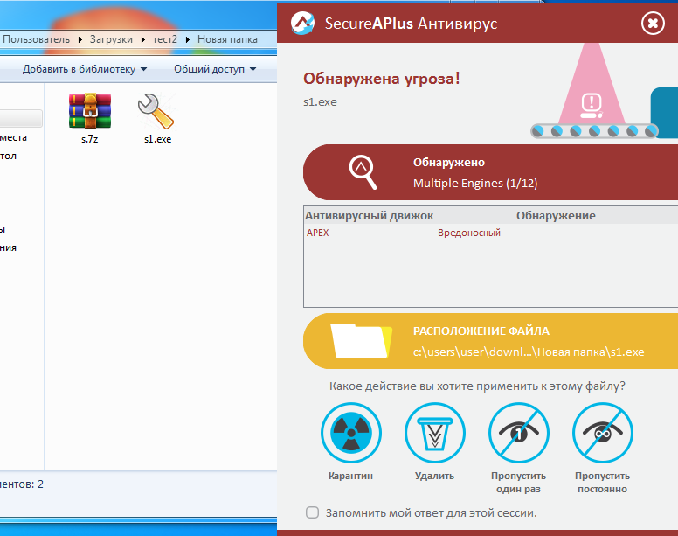Open the "Общий доступ" dropdown
Image resolution: width=678 pixels, height=536 pixels.
215,69
